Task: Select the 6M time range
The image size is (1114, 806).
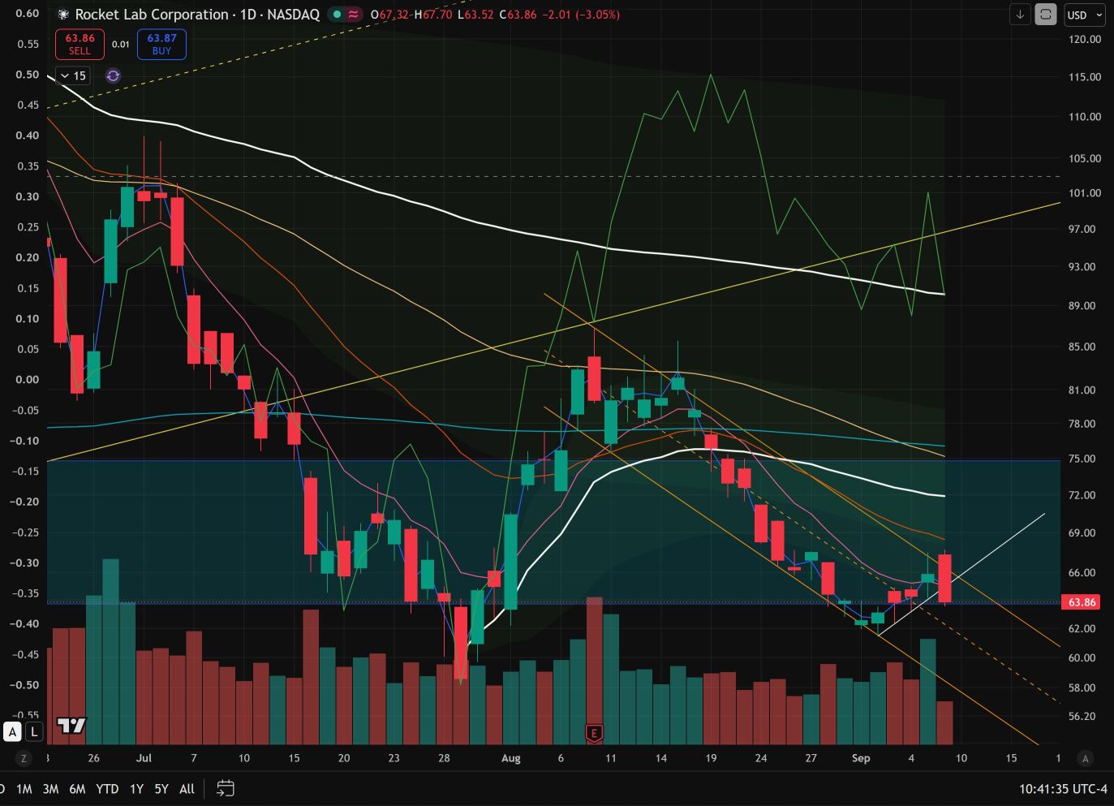Action: point(77,789)
